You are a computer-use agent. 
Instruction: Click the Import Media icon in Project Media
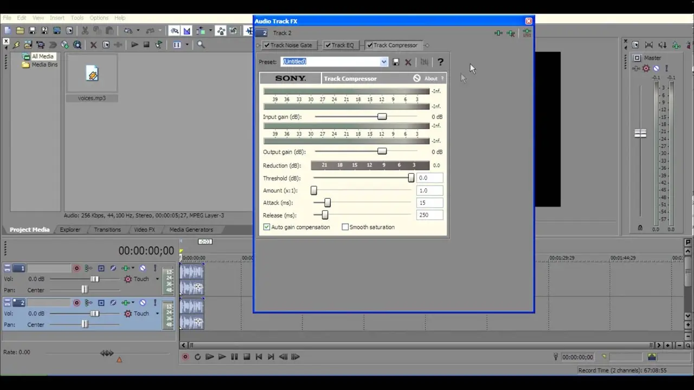pos(28,45)
